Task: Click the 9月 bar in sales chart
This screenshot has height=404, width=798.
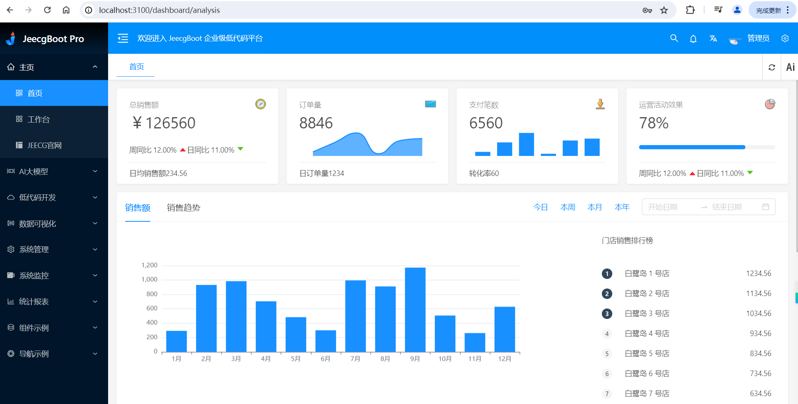Action: coord(415,310)
